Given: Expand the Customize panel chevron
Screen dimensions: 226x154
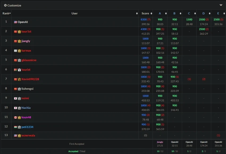Looking at the screenshot, I should pos(221,5).
